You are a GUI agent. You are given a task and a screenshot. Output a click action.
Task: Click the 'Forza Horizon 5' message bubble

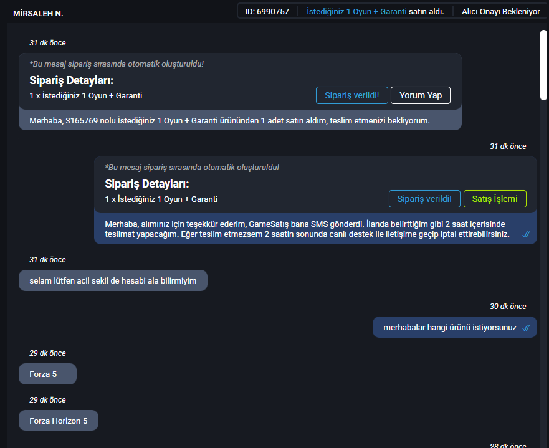pos(59,421)
